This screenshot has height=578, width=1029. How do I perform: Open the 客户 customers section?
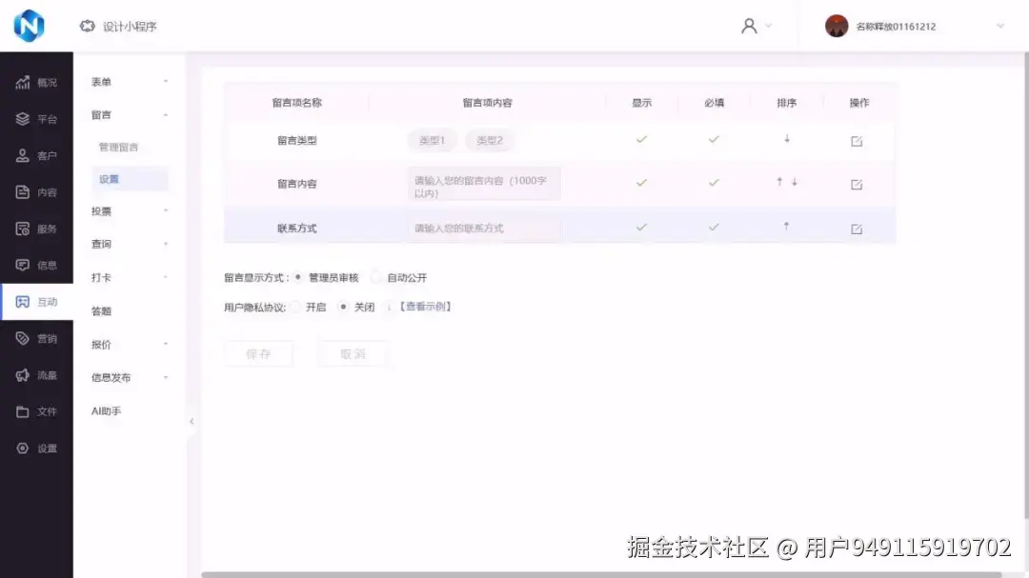[37, 155]
